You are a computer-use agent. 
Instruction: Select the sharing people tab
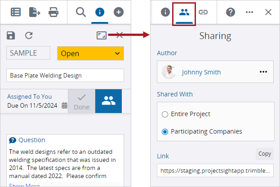(184, 12)
